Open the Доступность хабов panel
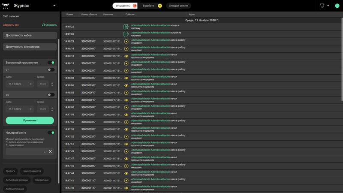Viewport: 343px width, 193px height. (x=30, y=35)
